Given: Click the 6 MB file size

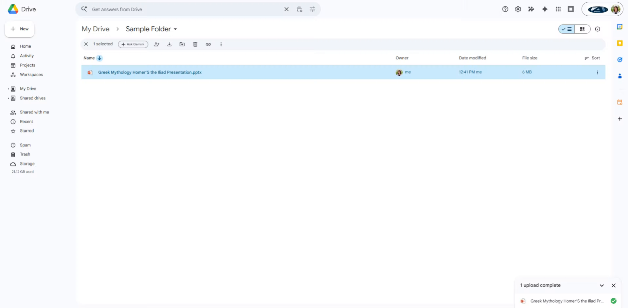Looking at the screenshot, I should [x=527, y=72].
